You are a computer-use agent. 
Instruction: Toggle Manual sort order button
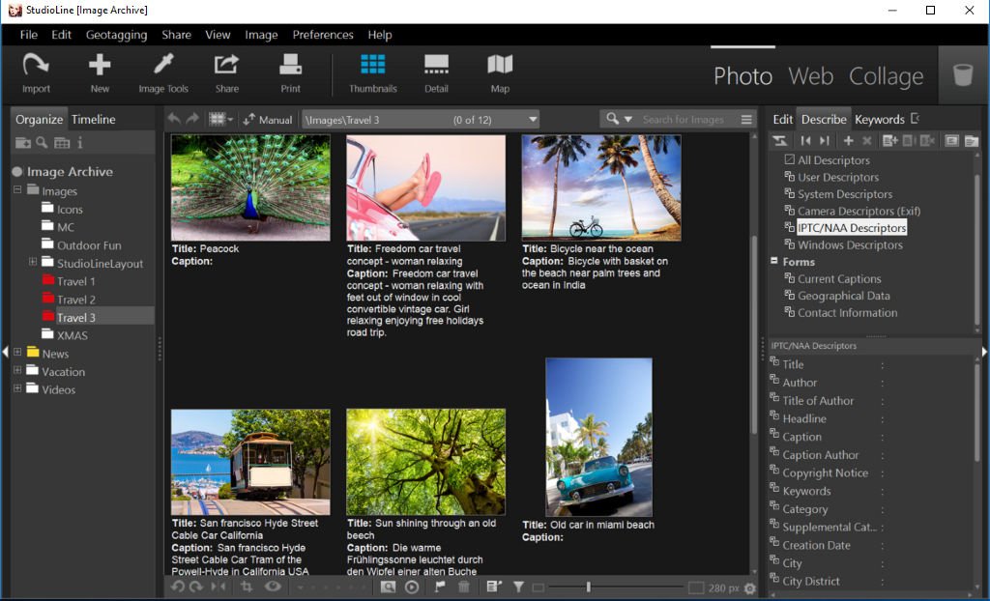(268, 119)
